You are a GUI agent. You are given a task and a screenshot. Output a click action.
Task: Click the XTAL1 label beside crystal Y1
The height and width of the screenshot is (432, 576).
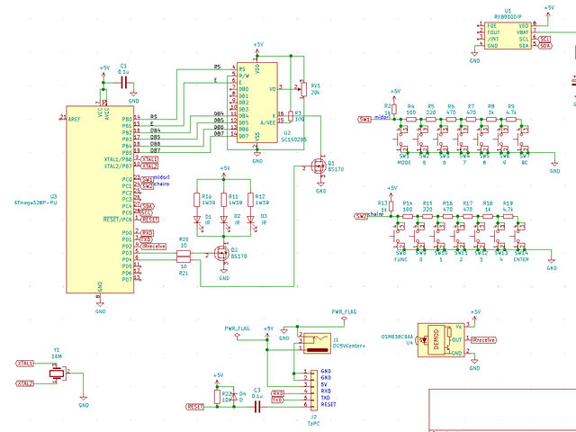click(x=25, y=363)
